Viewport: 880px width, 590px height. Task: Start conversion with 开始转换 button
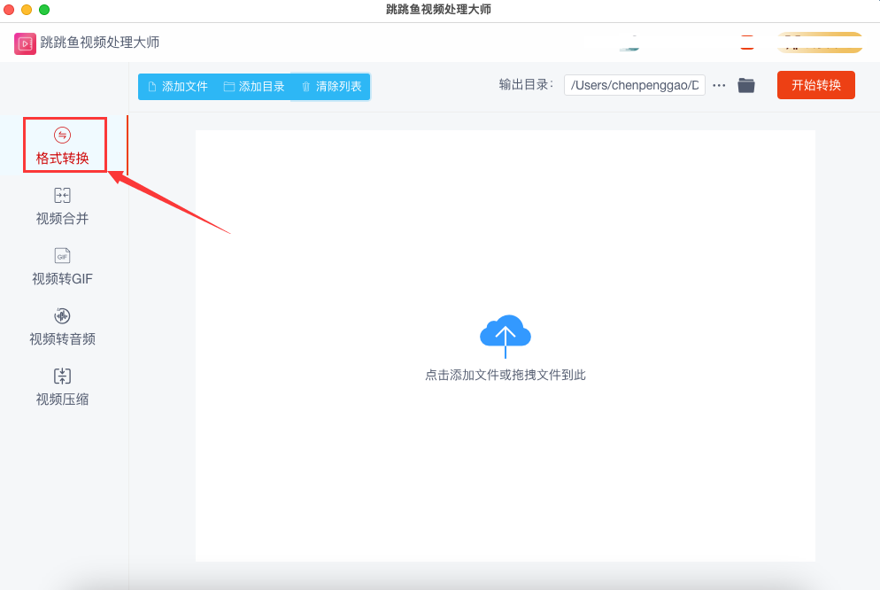816,85
